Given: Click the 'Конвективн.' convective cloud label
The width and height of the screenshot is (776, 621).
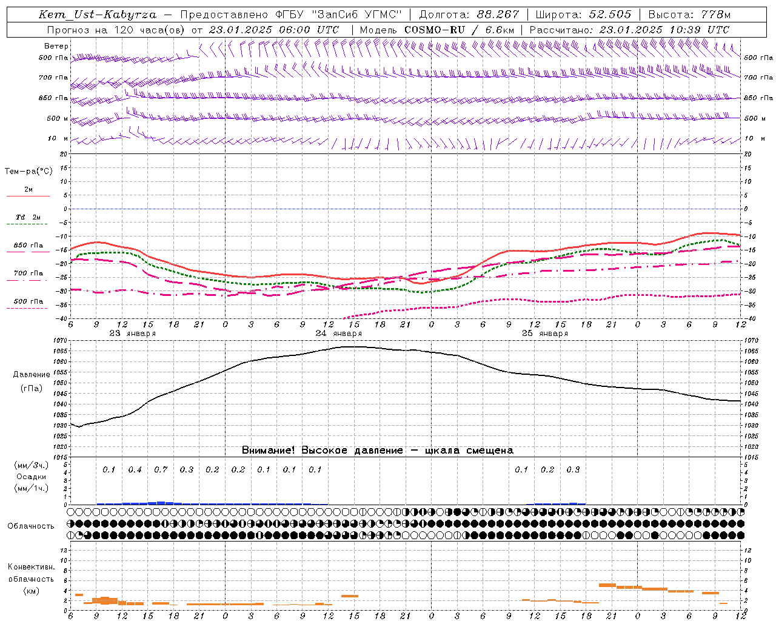Looking at the screenshot, I should tap(31, 567).
